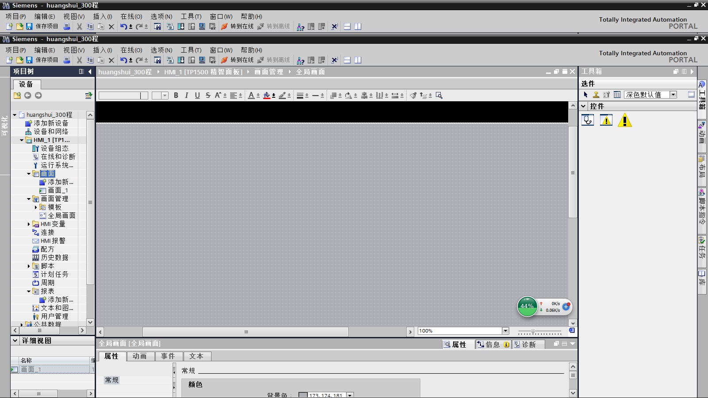708x398 pixels.
Task: Open the fill color dropdown arrow
Action: tap(273, 96)
